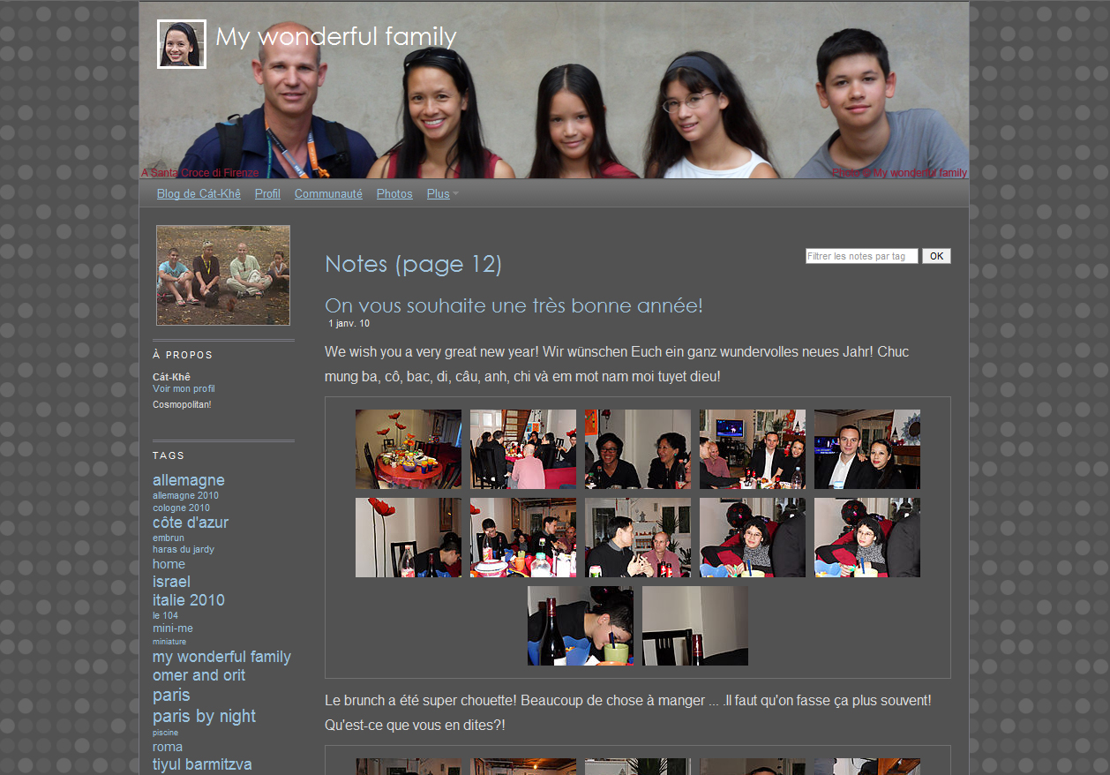
Task: Open the Communauté menu item
Action: (x=328, y=194)
